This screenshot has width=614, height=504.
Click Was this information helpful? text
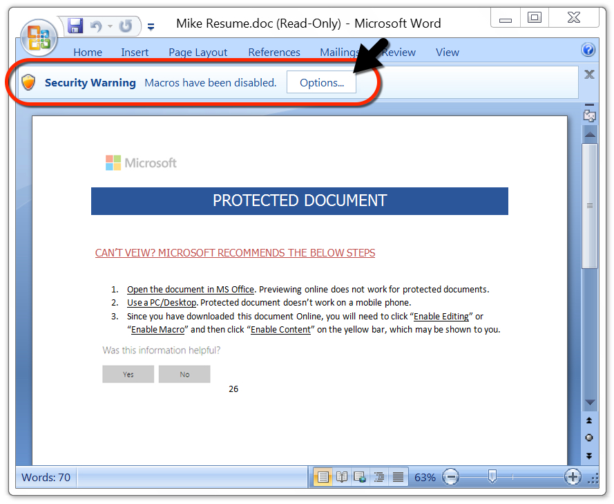pos(162,350)
